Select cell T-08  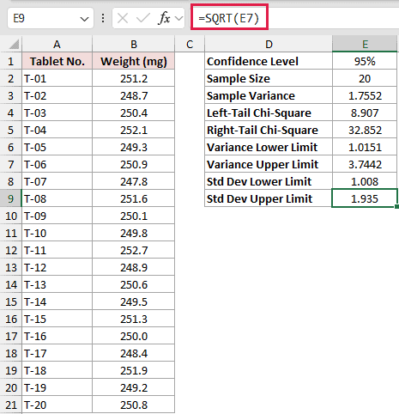[57, 198]
